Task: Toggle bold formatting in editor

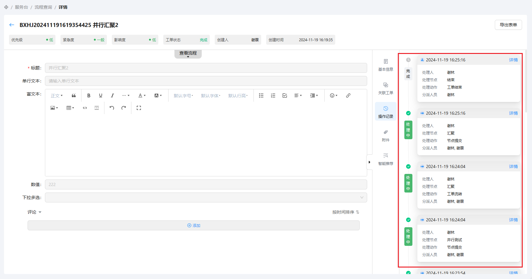Action: (x=89, y=95)
